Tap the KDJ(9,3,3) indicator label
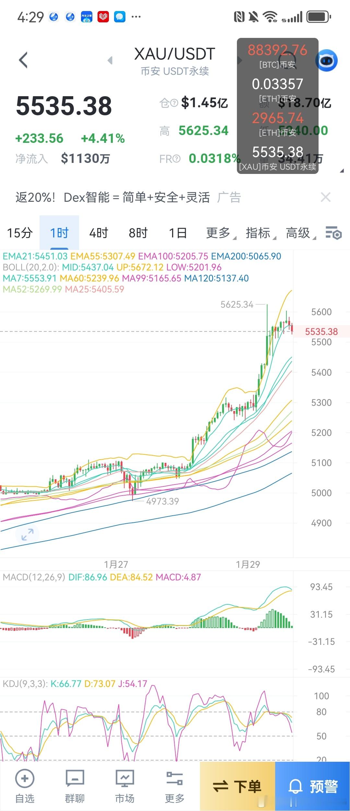 click(25, 684)
